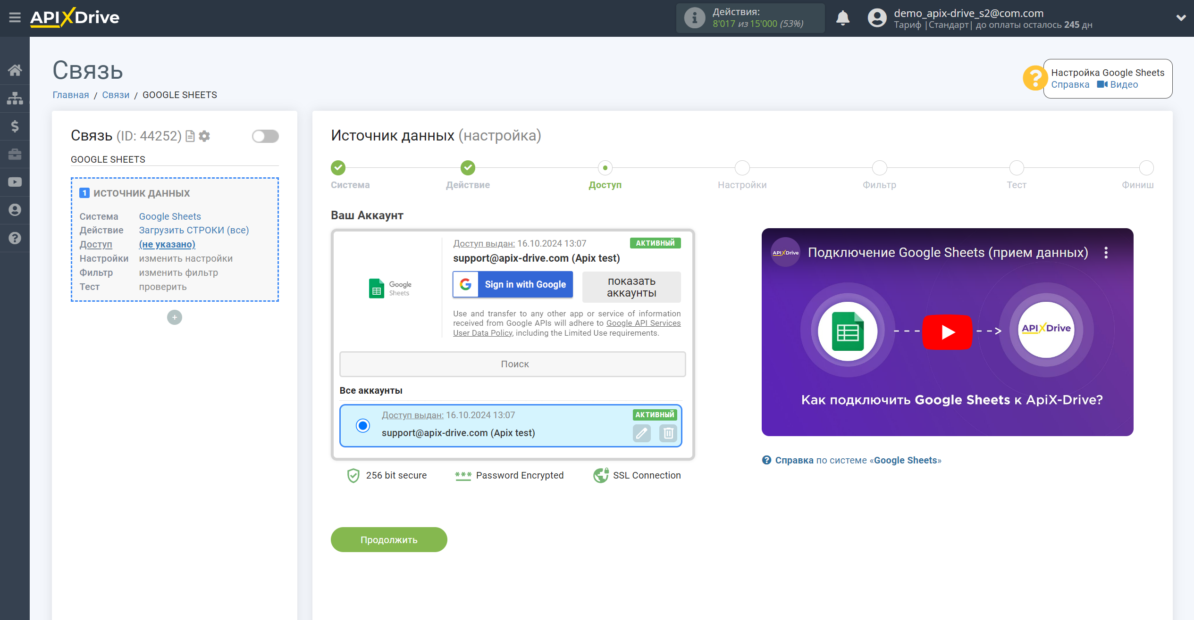Screen dimensions: 1194x620
Task: Open the notifications bell
Action: click(842, 18)
